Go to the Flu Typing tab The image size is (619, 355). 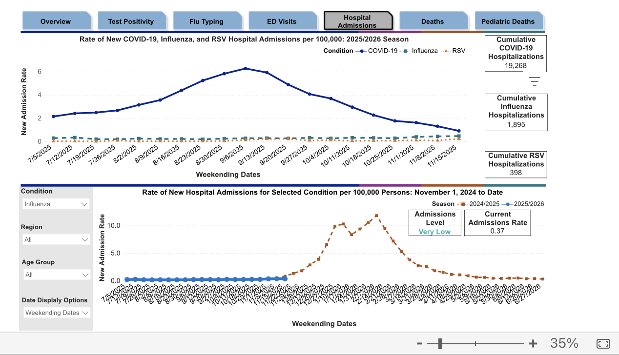point(206,21)
